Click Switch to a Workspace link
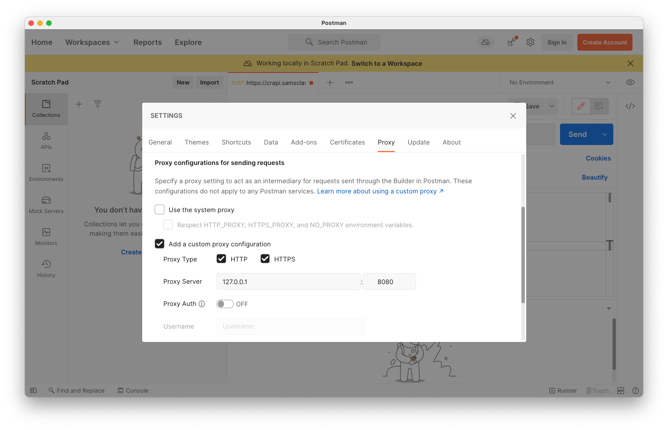 coord(387,64)
